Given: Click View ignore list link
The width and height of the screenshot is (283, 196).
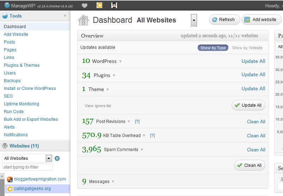Looking at the screenshot, I should point(98,106).
